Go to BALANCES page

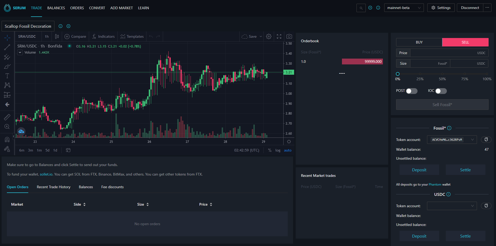point(56,8)
